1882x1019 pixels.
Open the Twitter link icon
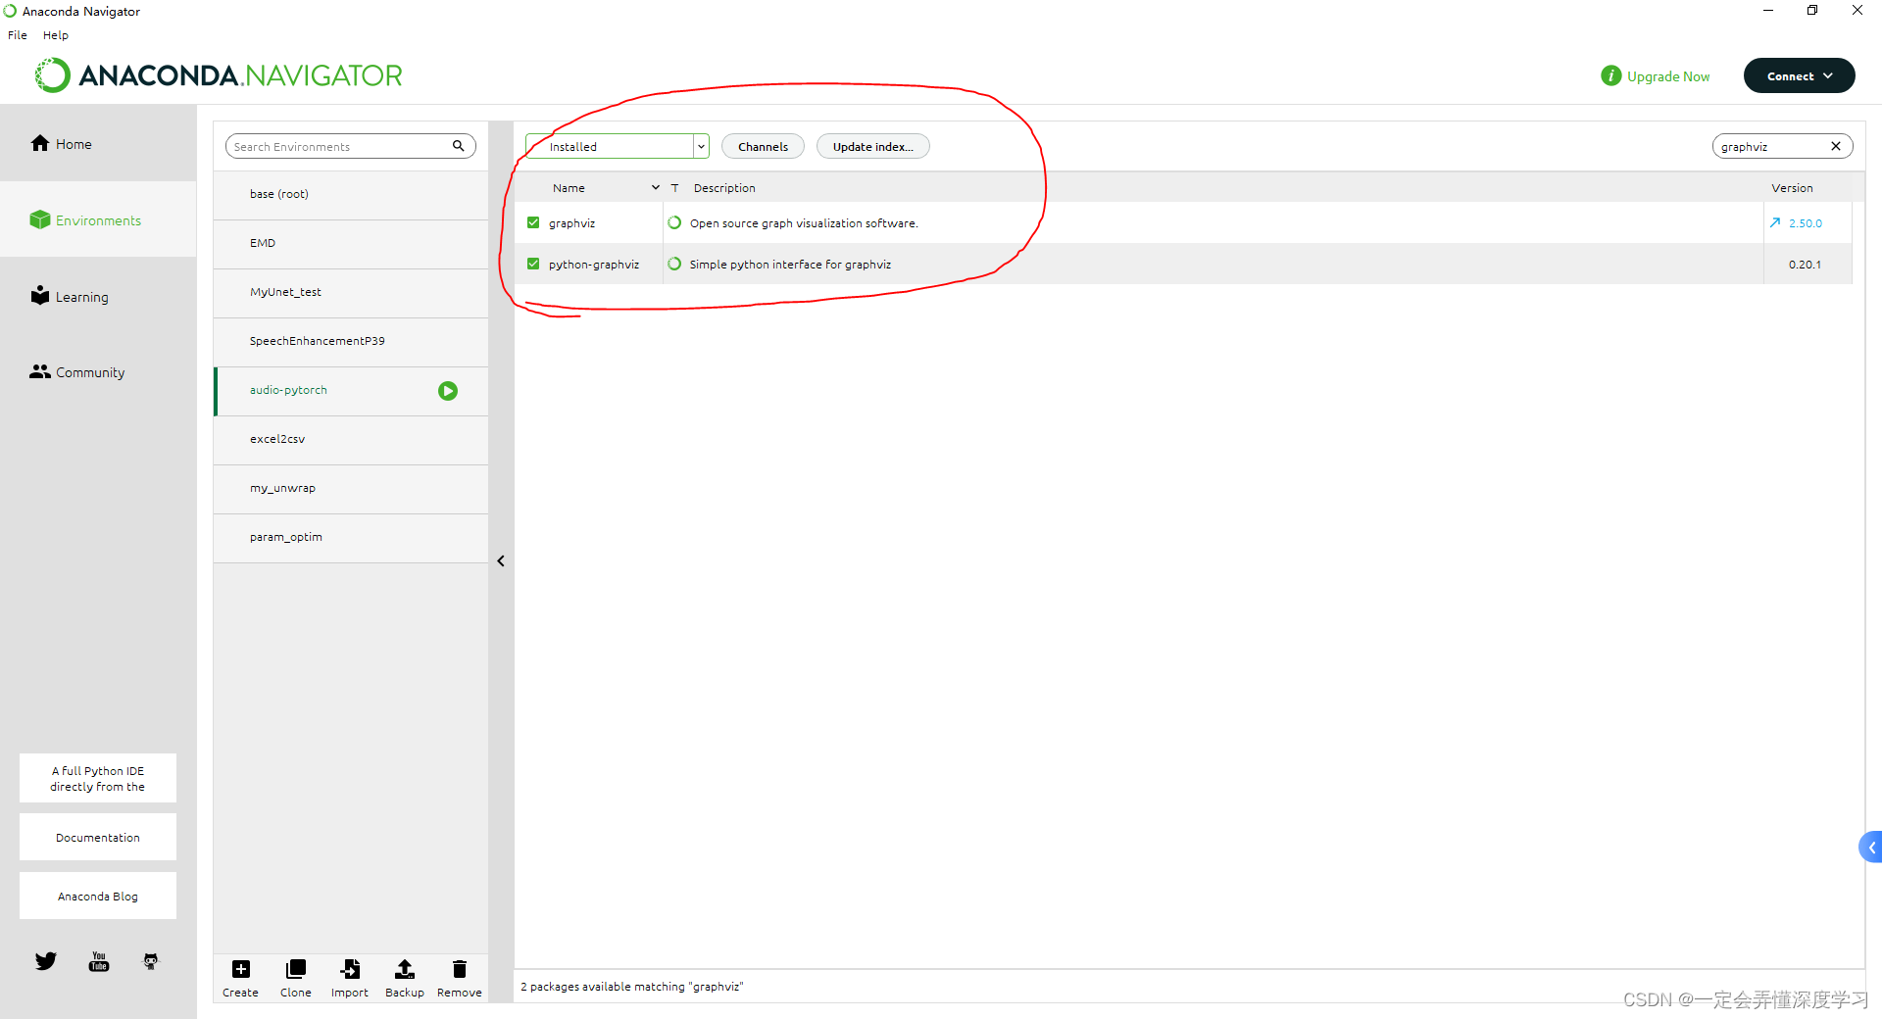46,961
